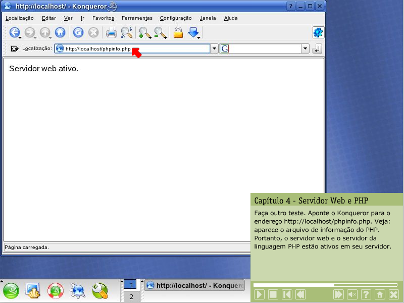Screen dimensions: 404x303
Task: Open the Favoritos menu
Action: pos(103,18)
